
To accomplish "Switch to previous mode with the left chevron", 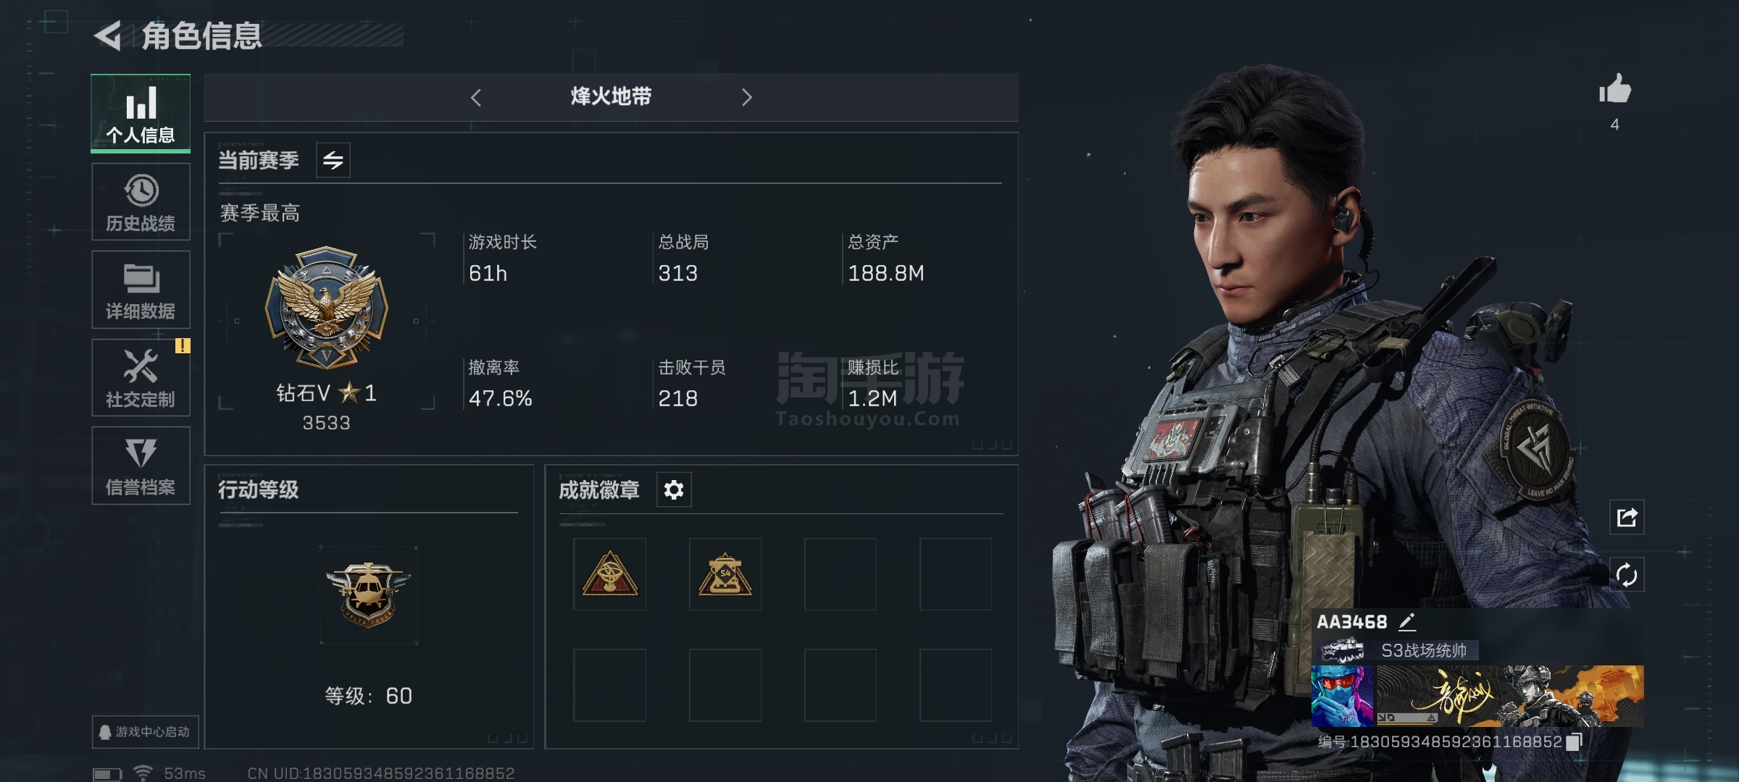I will pos(476,98).
